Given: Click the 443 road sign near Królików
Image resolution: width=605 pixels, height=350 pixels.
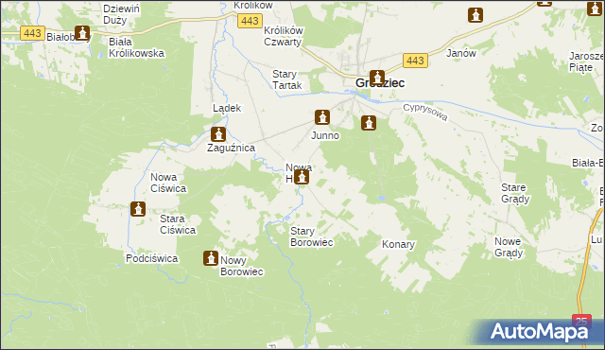Looking at the screenshot, I should coord(250,21).
